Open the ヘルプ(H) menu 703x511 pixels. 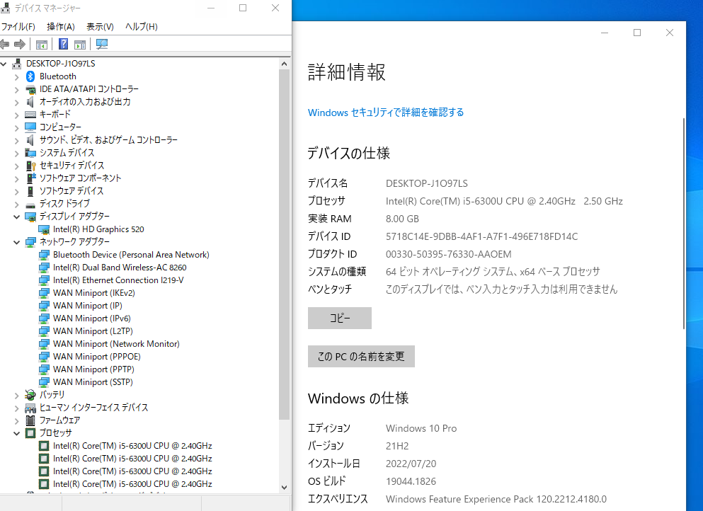tap(141, 26)
